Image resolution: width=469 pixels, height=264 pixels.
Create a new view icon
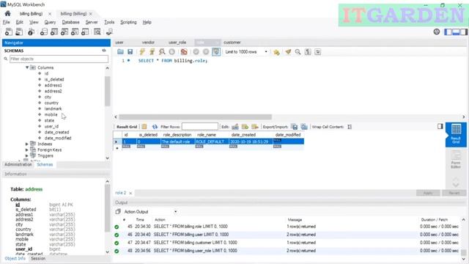point(64,32)
